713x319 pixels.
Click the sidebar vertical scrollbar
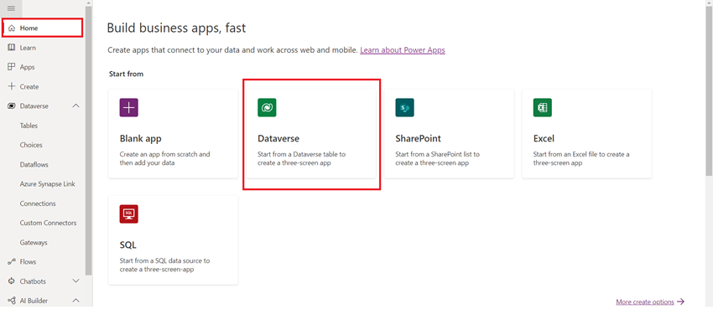(89, 141)
